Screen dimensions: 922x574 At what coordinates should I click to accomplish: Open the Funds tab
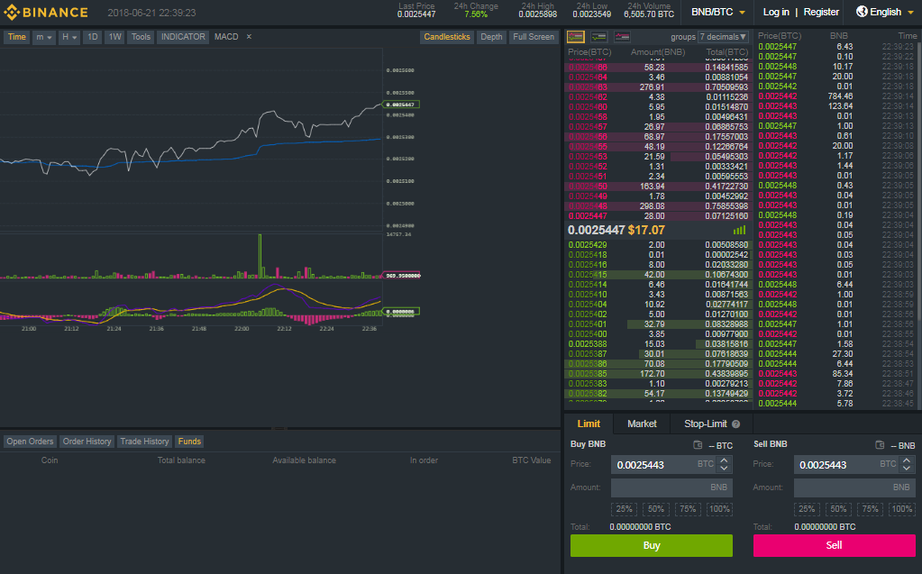point(189,441)
